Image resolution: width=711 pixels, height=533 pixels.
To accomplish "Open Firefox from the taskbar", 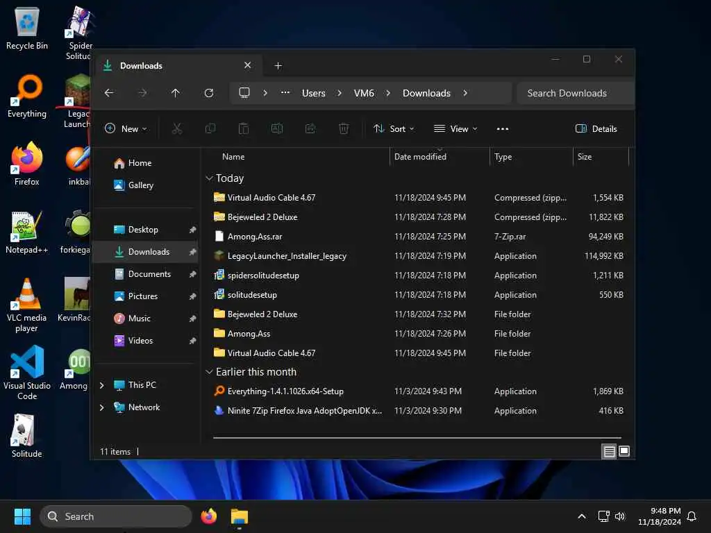I will tap(208, 516).
